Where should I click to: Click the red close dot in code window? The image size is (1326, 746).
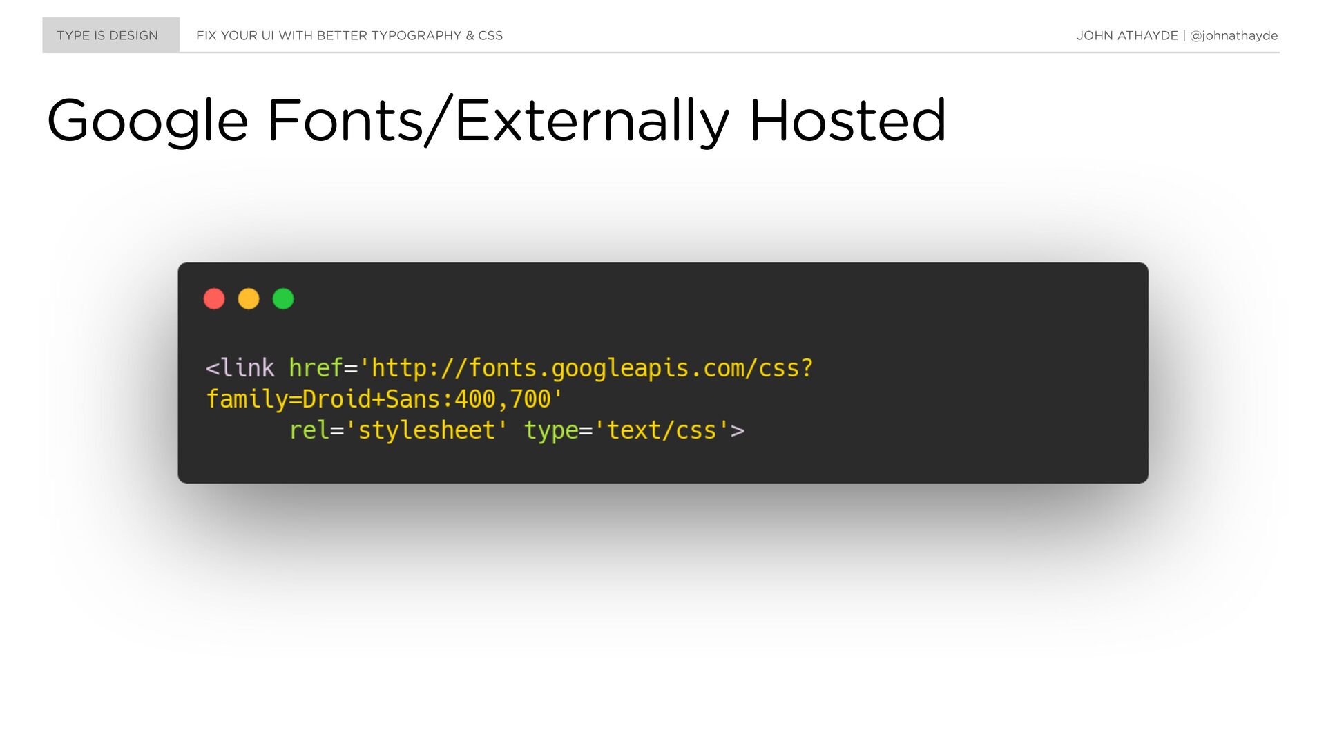214,299
